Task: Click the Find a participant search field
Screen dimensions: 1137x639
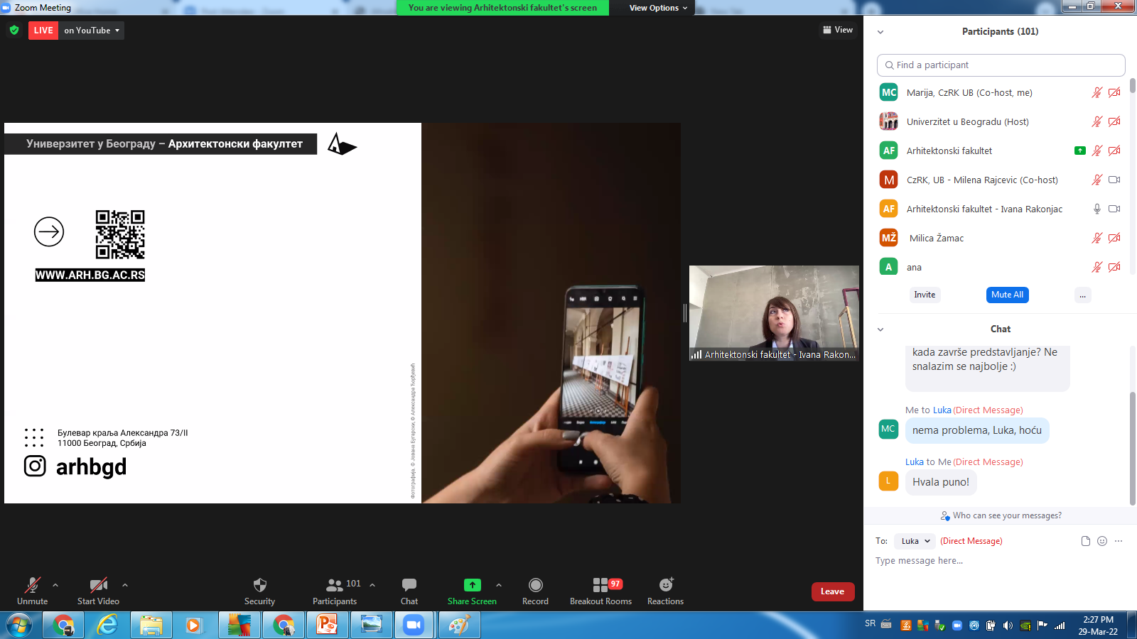Action: pos(1001,65)
